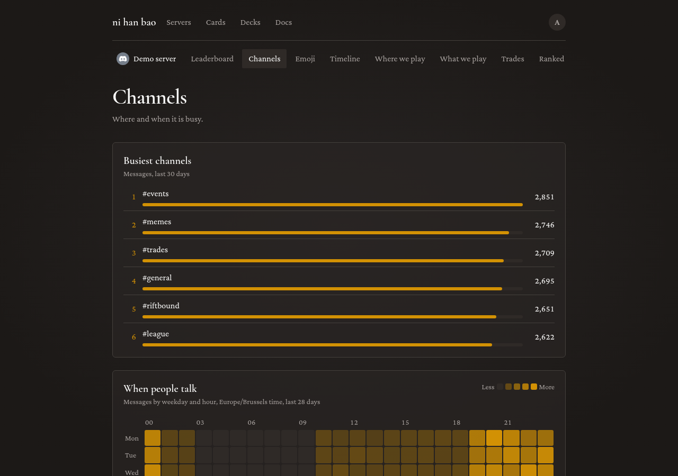The height and width of the screenshot is (476, 678).
Task: Click the #trades channel row label
Action: (x=155, y=250)
